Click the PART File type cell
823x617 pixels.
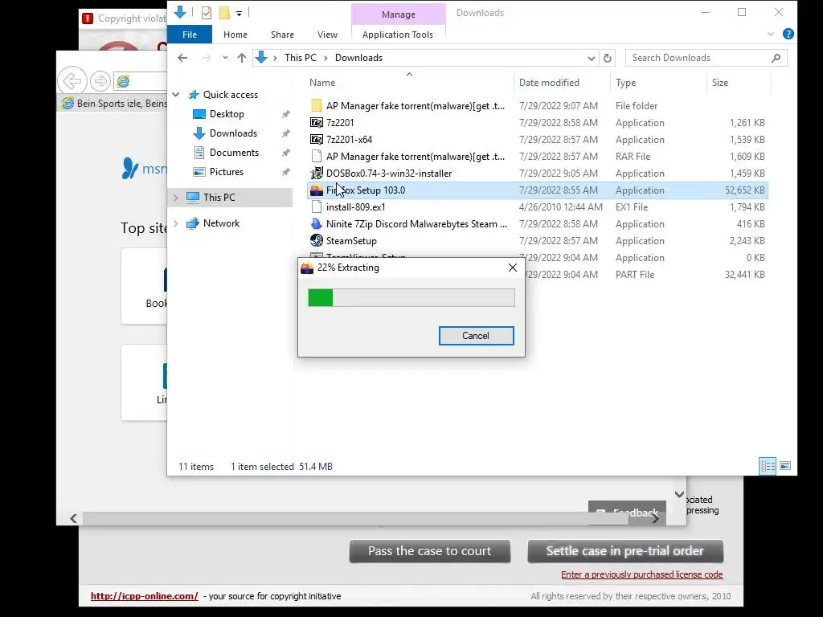point(635,275)
